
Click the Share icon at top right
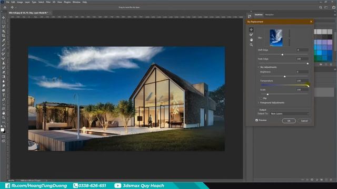pos(333,7)
